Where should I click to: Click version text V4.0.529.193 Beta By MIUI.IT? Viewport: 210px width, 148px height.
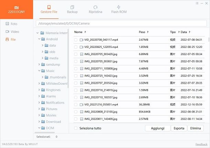20,144
